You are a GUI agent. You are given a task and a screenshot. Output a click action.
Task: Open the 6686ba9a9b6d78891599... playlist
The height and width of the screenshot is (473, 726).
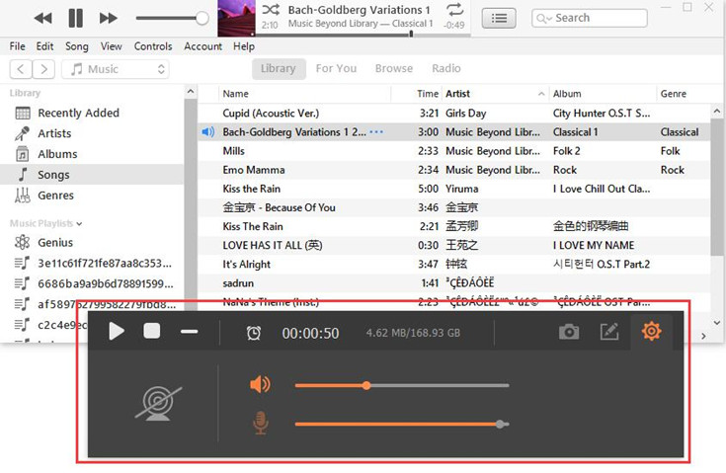click(x=92, y=283)
